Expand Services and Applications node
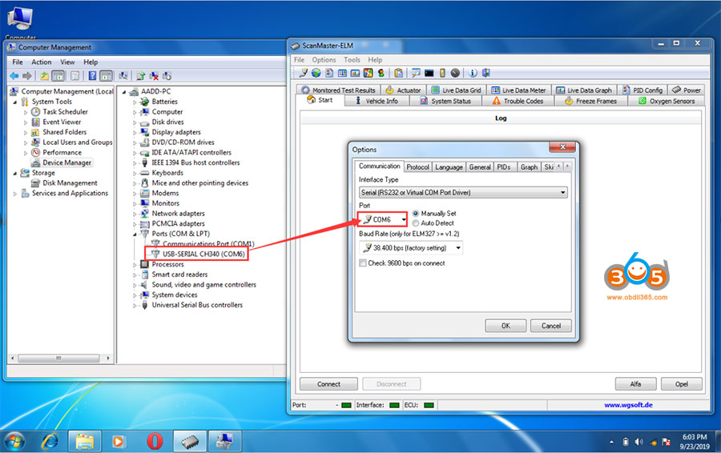721x453 pixels. pos(15,194)
